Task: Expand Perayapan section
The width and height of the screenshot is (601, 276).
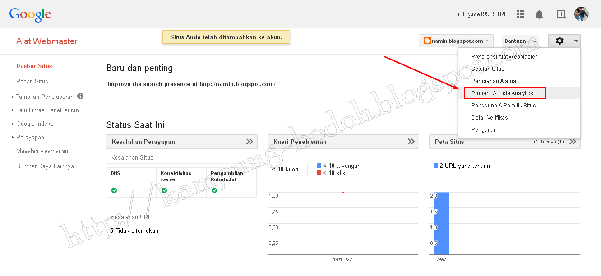Action: click(x=13, y=137)
